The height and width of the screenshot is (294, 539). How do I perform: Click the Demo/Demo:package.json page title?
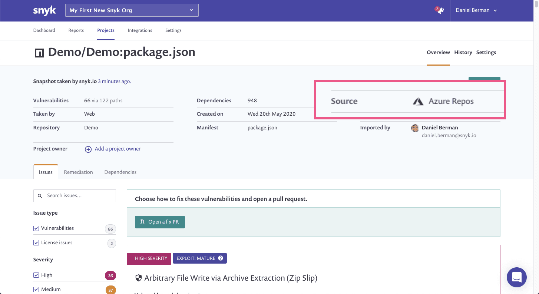[122, 52]
